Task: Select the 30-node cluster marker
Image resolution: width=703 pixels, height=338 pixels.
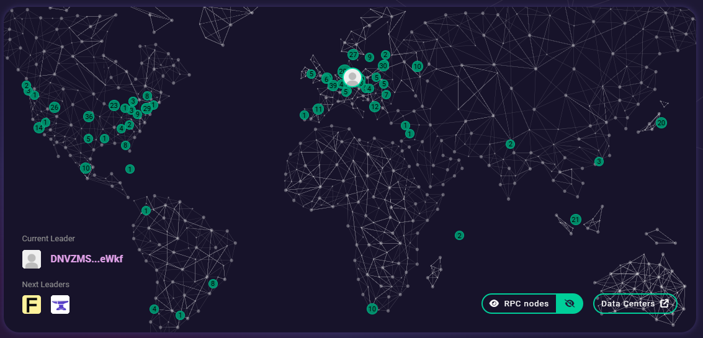Action: point(383,66)
